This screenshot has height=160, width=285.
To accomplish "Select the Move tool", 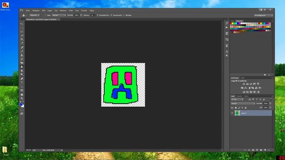I will 22,24.
